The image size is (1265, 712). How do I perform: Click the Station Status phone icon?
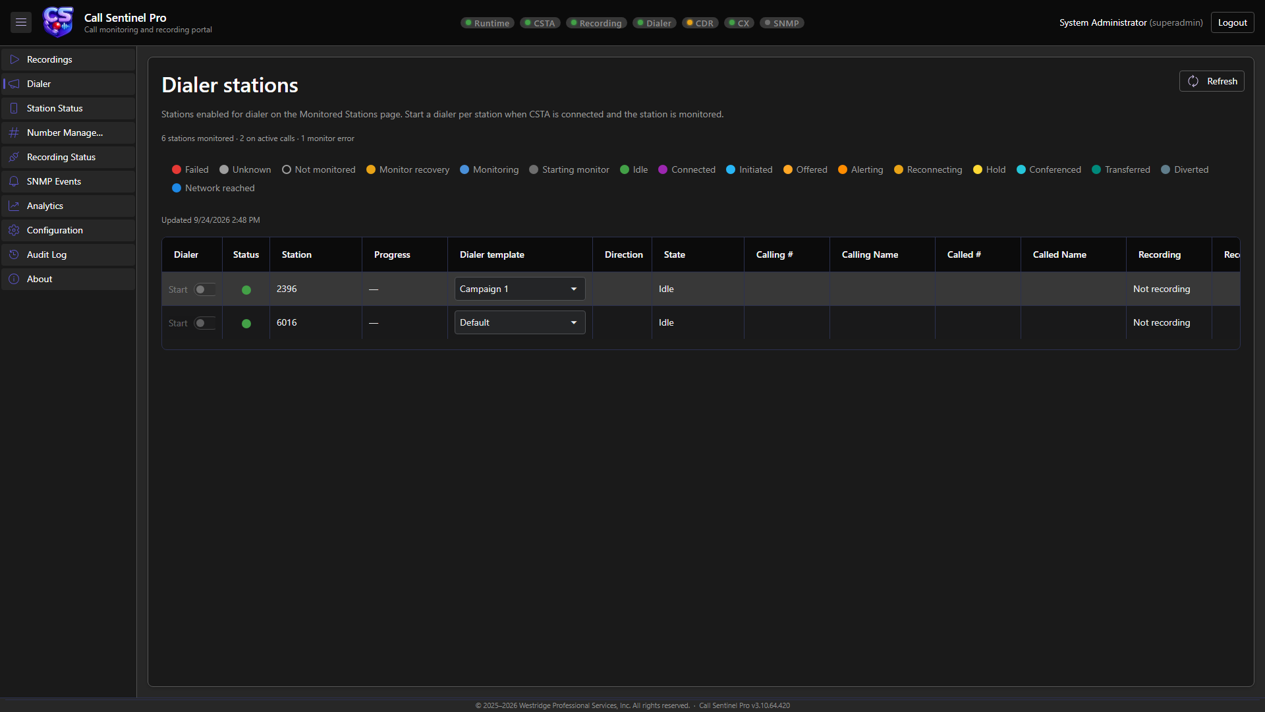click(14, 108)
